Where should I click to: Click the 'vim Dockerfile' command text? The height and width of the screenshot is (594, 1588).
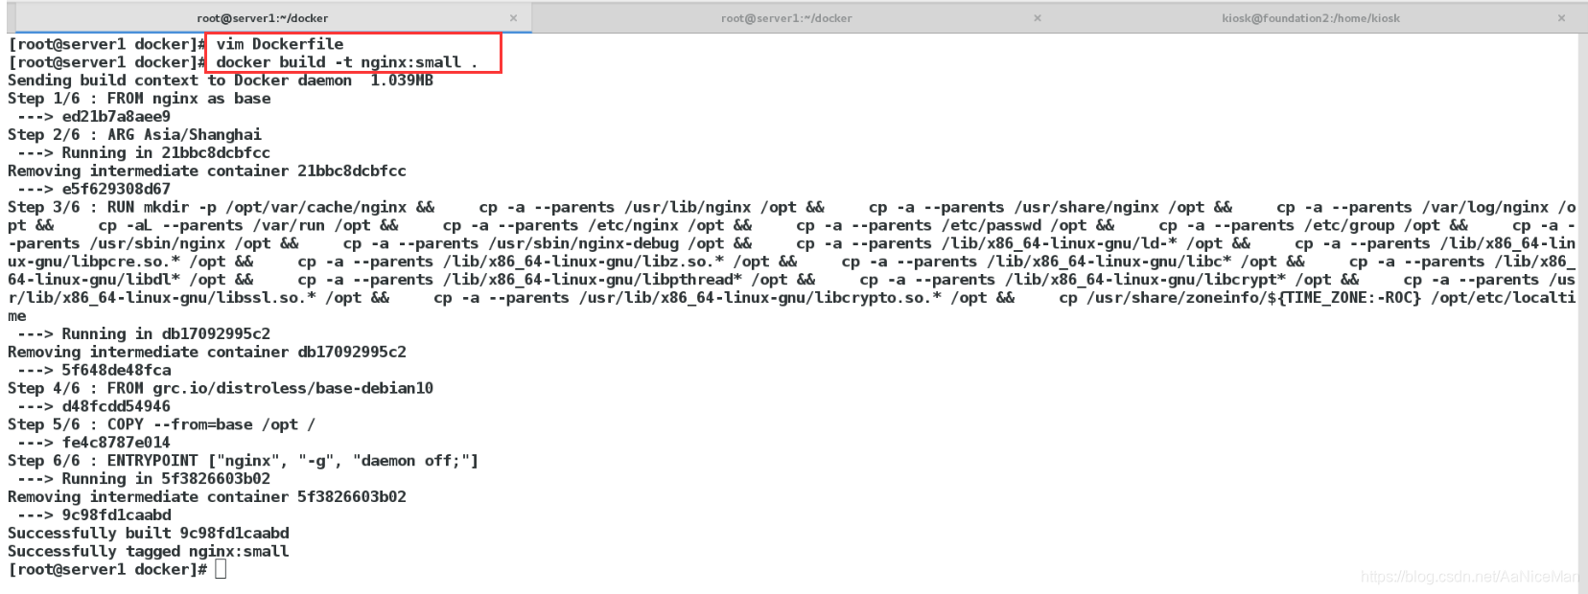tap(279, 44)
